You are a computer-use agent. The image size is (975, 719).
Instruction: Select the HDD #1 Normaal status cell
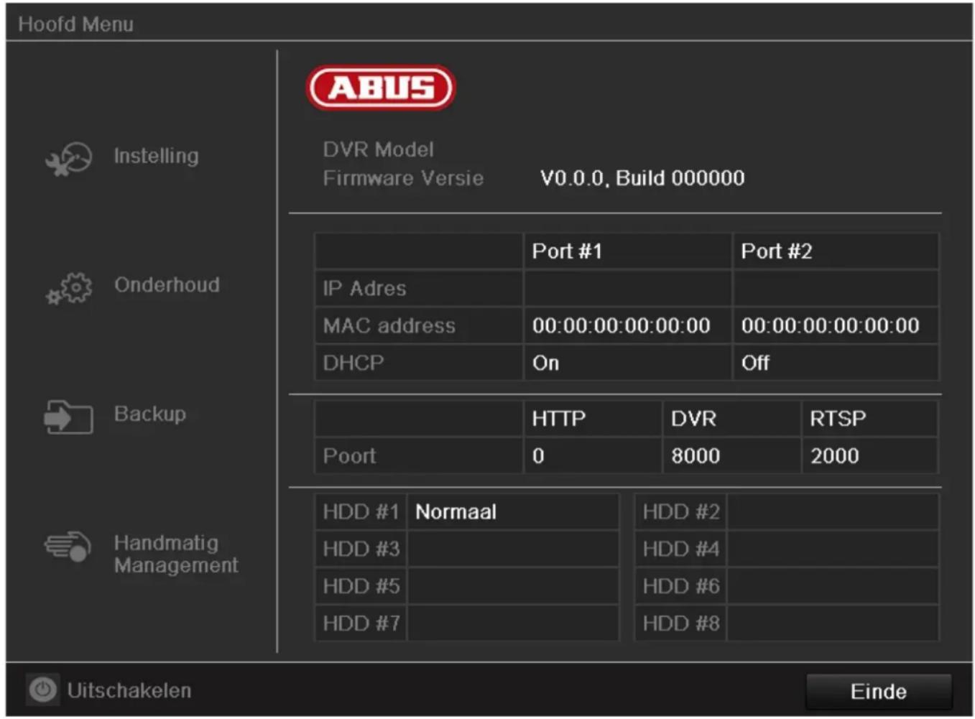[514, 511]
